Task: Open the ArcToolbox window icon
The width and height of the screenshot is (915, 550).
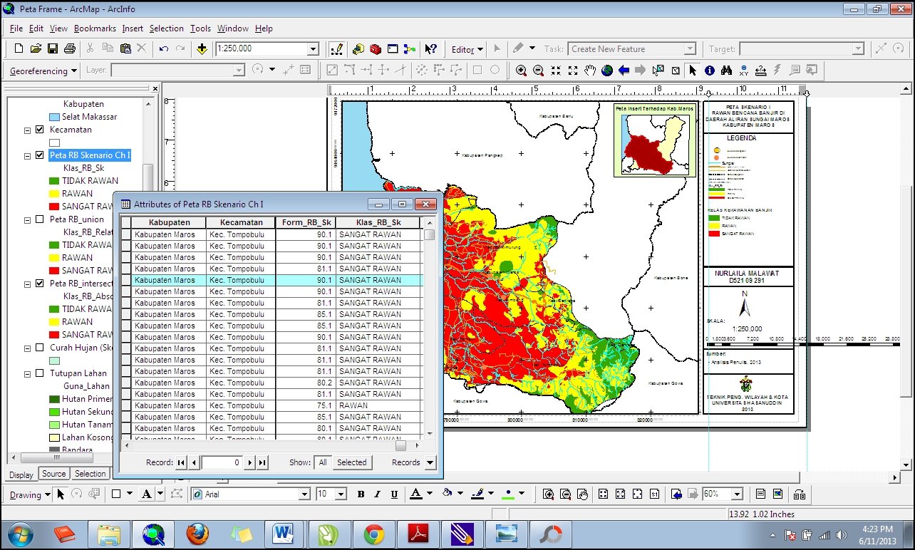Action: click(376, 49)
